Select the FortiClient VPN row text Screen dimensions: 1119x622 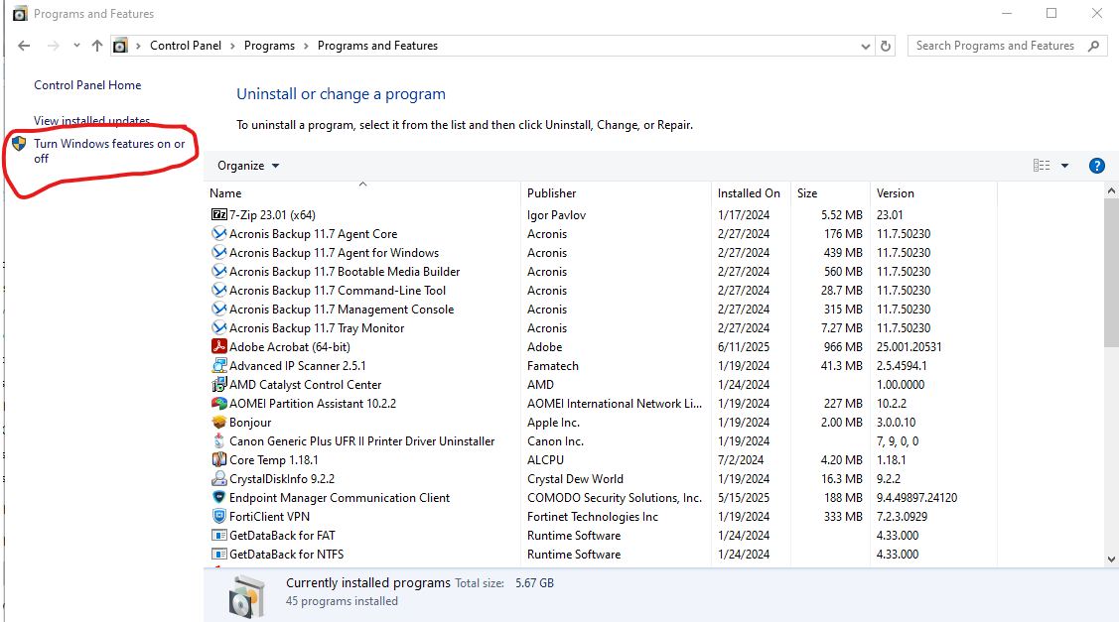269,517
